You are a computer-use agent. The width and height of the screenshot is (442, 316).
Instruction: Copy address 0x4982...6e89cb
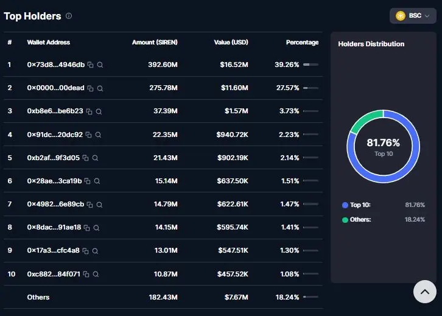pyautogui.click(x=89, y=205)
